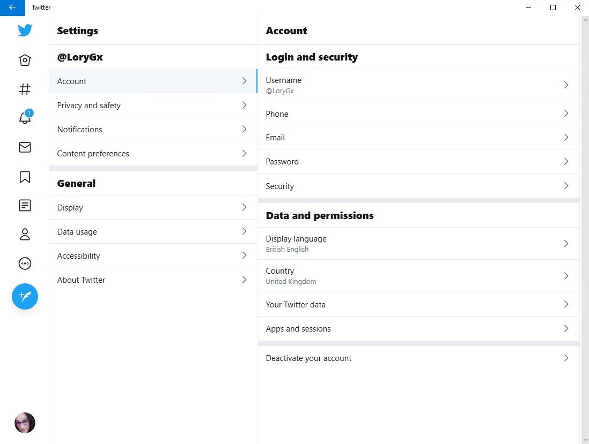Click the profile avatar thumbnail
Screen dimensions: 589x444
click(x=25, y=423)
